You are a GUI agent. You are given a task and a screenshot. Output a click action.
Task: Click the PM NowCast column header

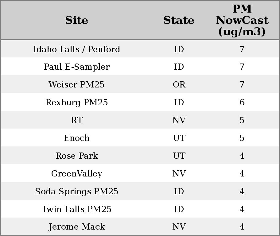click(x=242, y=20)
